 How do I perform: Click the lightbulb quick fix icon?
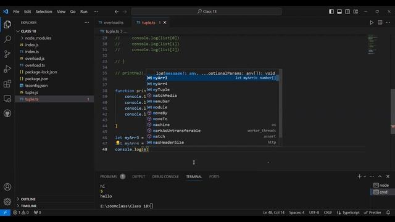(117, 143)
